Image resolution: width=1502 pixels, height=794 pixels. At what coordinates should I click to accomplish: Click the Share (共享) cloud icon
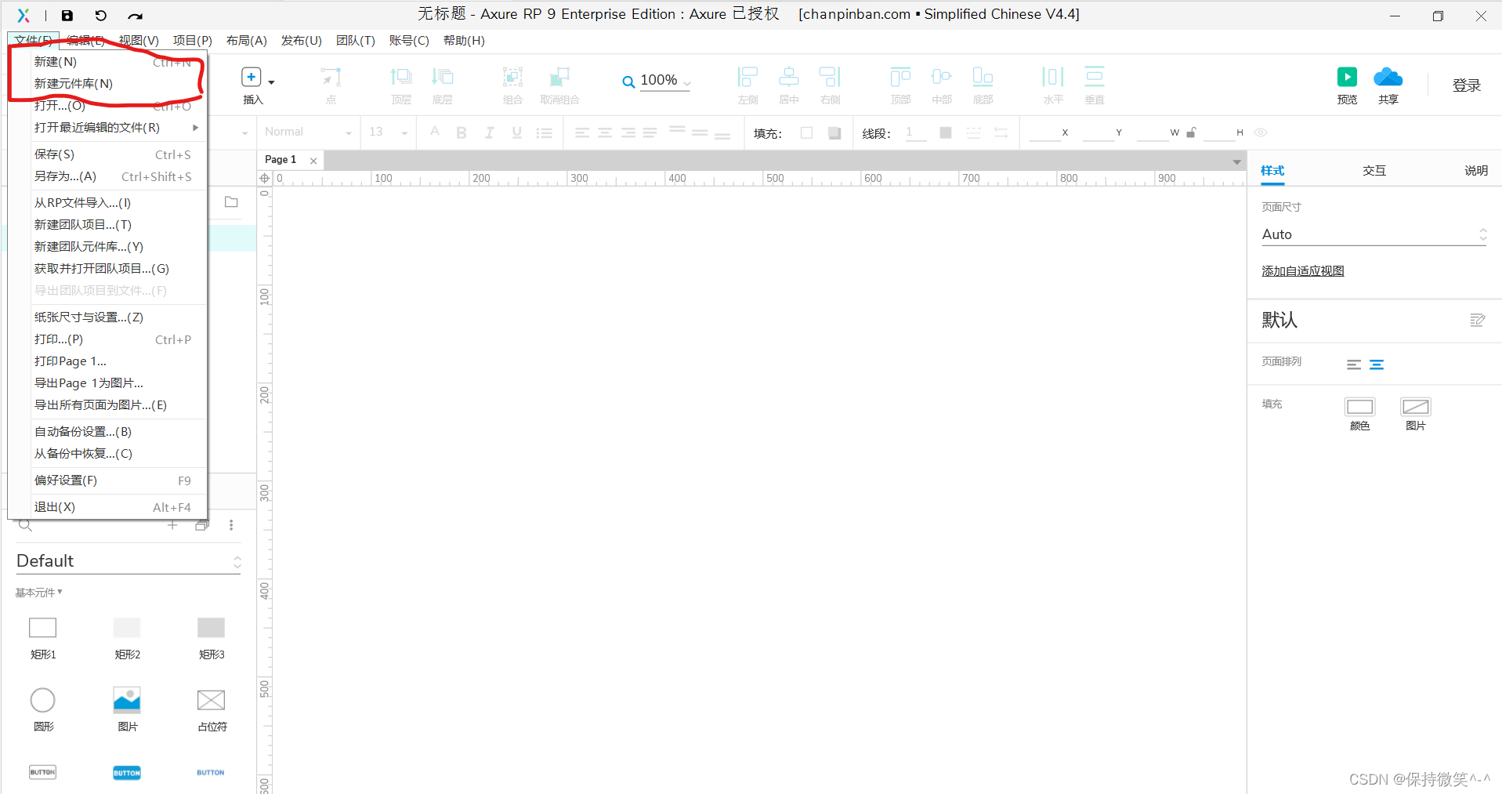click(1388, 77)
